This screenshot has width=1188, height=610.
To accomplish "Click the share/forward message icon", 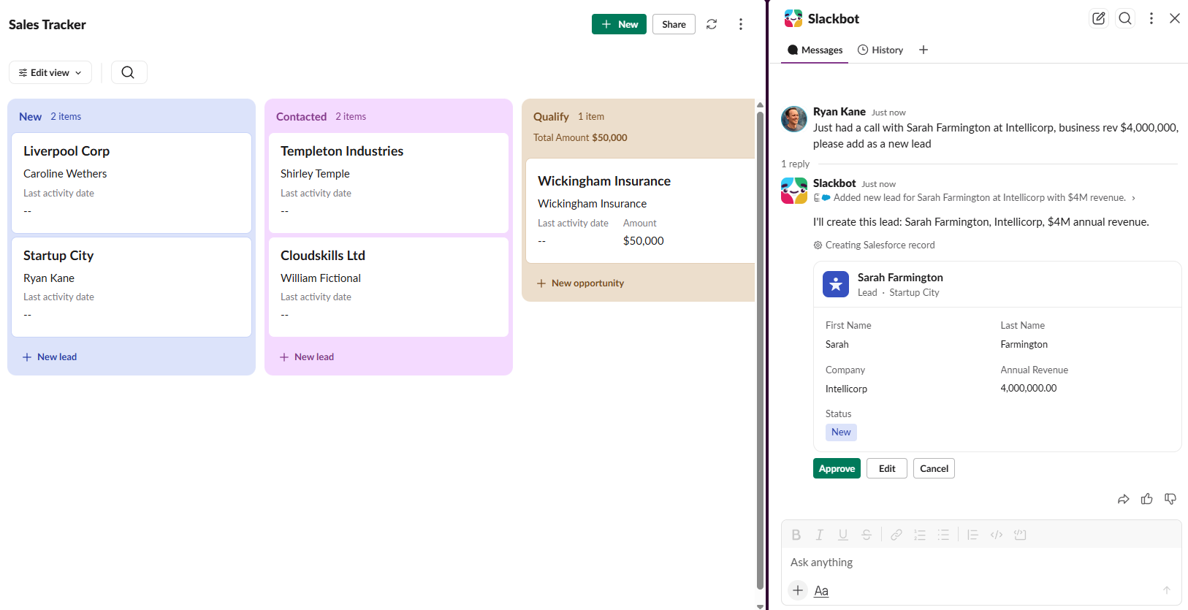I will 1124,499.
